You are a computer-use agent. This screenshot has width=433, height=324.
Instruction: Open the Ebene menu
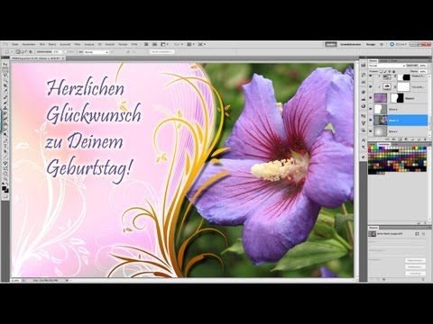52,44
